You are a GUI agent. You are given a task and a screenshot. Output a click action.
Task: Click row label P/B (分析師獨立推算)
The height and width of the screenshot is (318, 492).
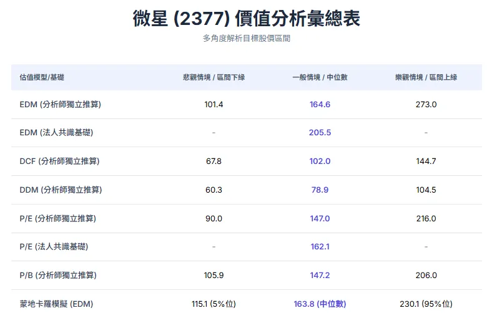58,275
